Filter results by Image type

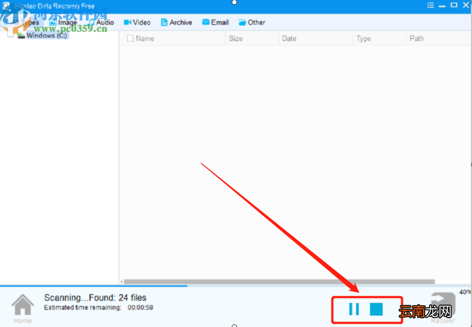[63, 22]
